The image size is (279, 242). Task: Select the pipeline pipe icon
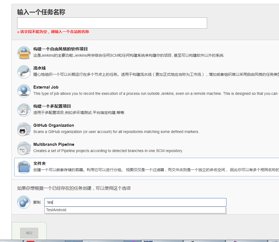coord(24,72)
